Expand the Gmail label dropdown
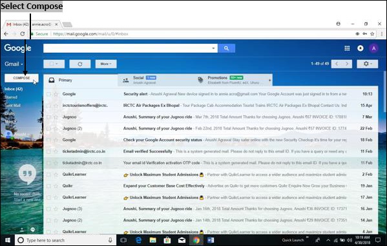Image resolution: width=387 pixels, height=246 pixels. click(14, 64)
